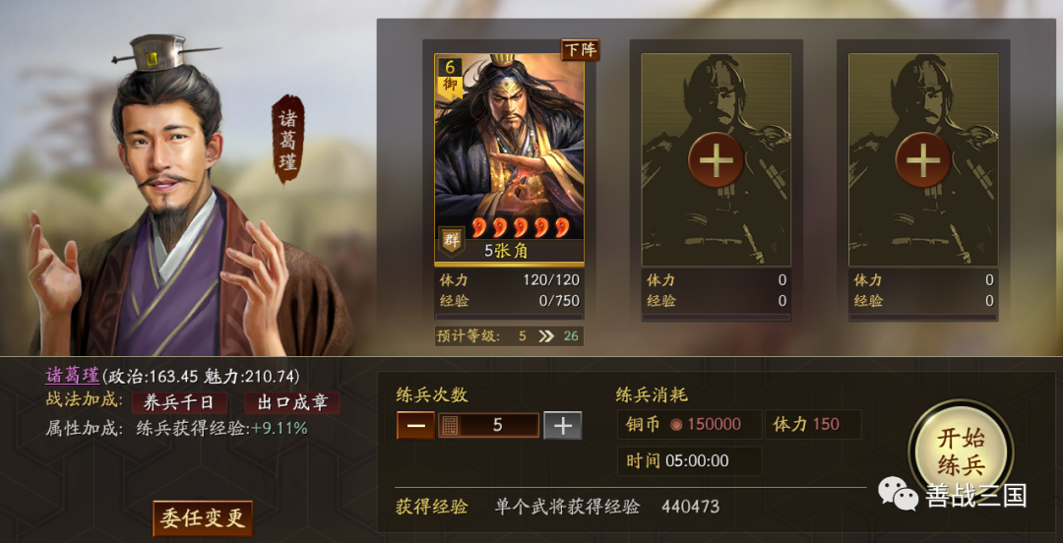This screenshot has height=543, width=1063.
Task: Remove general with 下阵 tag
Action: tap(581, 49)
